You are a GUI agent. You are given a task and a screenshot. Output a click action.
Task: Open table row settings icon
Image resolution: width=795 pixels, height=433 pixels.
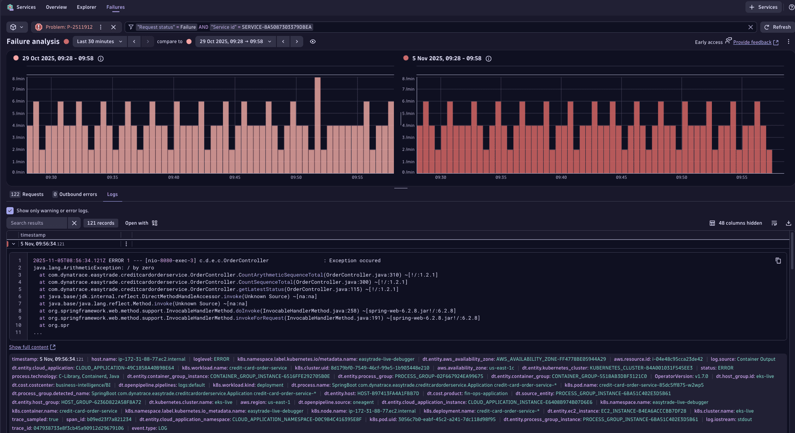774,223
